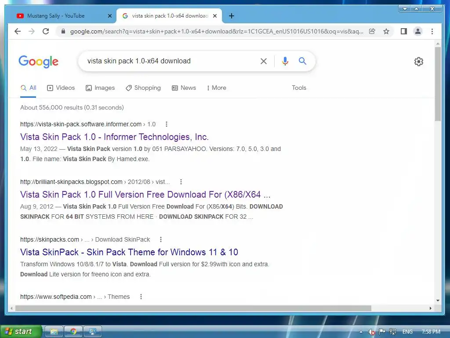Screen dimensions: 450x338
Task: Expand the More search categories menu
Action: 216,88
